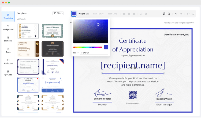Open the Font Style dropdown
Screen dimensions: 201x118
(x=113, y=14)
